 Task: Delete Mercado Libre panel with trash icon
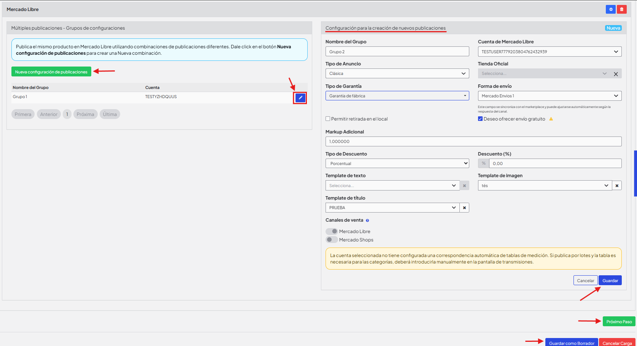pyautogui.click(x=622, y=9)
